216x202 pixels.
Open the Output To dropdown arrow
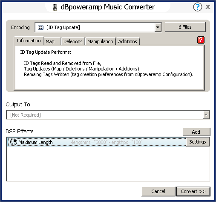pos(206,115)
